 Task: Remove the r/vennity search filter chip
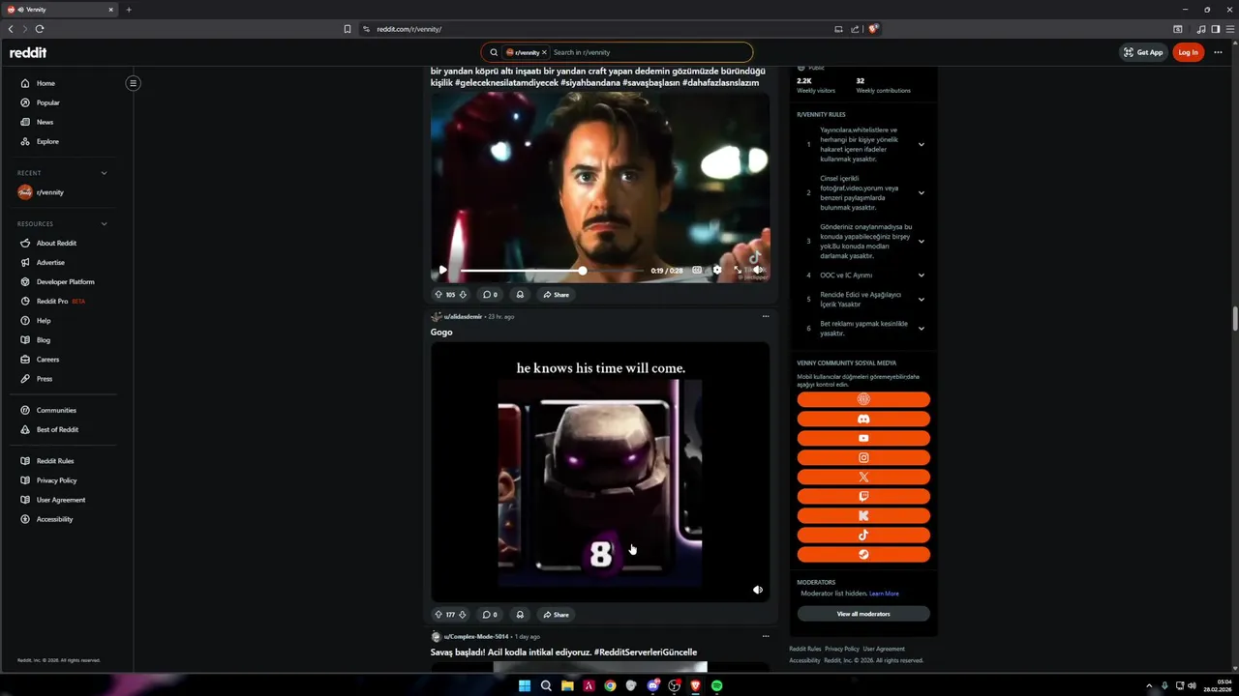pyautogui.click(x=544, y=52)
